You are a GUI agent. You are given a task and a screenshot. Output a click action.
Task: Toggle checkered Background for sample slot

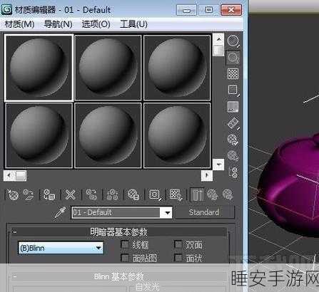233,74
